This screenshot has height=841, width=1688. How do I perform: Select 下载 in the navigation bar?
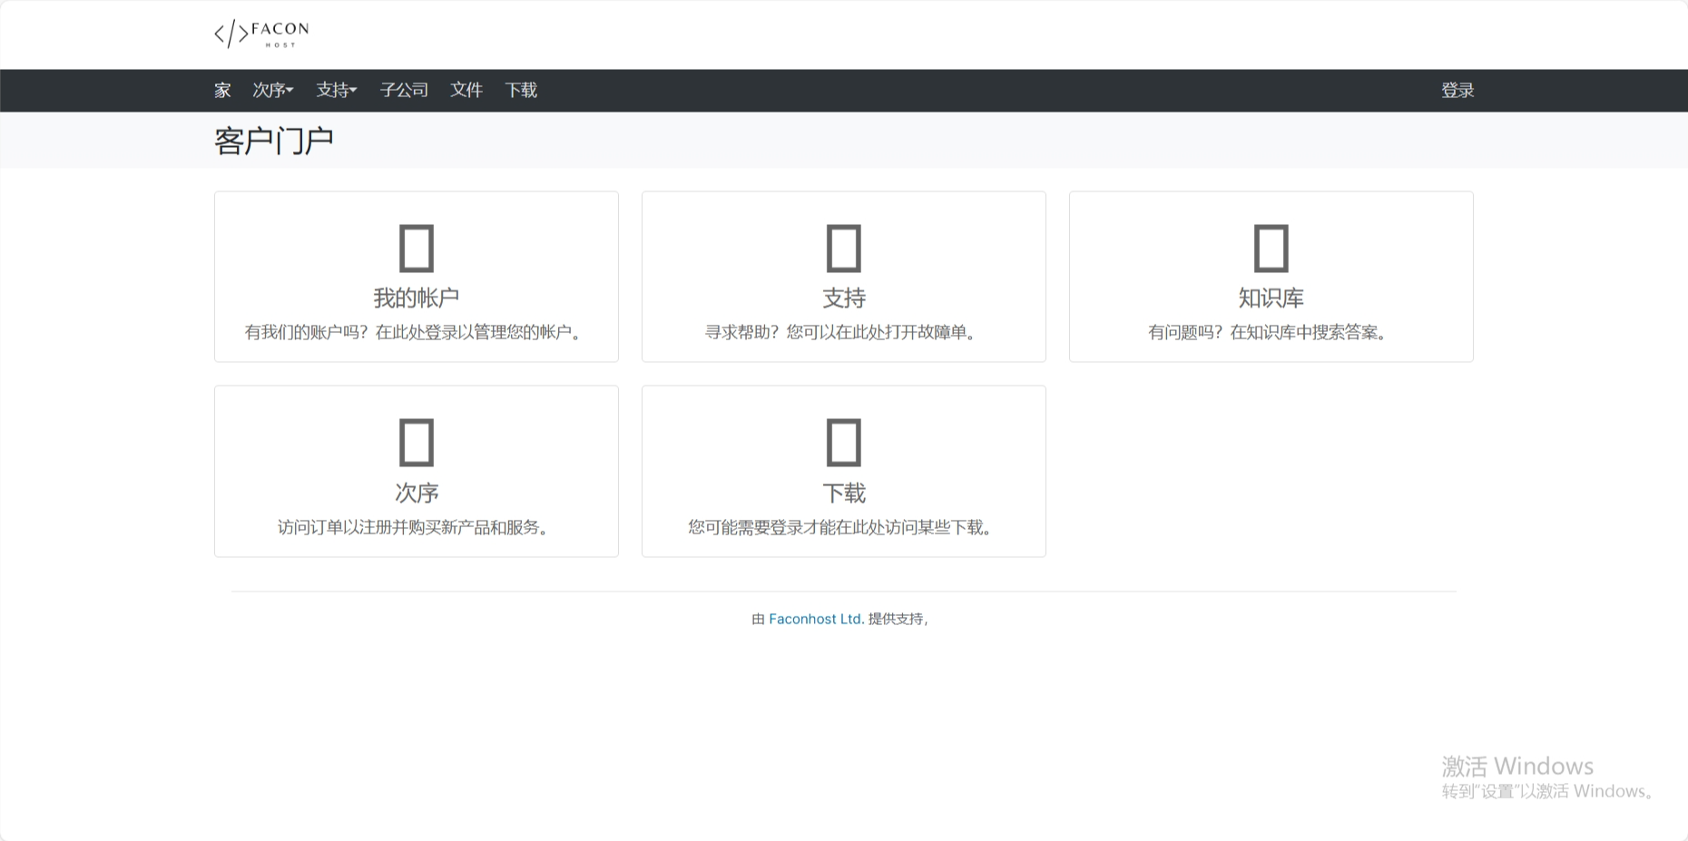(521, 90)
